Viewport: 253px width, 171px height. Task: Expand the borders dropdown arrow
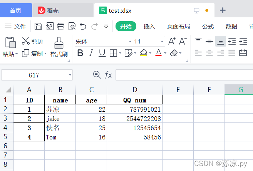(x=120, y=53)
